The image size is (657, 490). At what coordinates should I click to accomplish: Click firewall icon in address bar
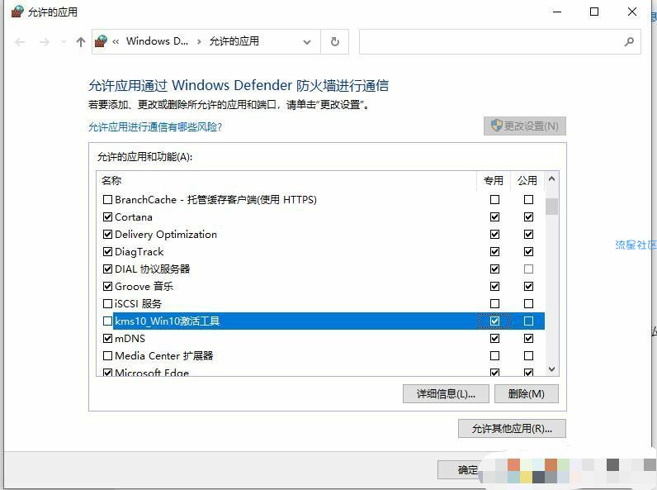tap(101, 41)
